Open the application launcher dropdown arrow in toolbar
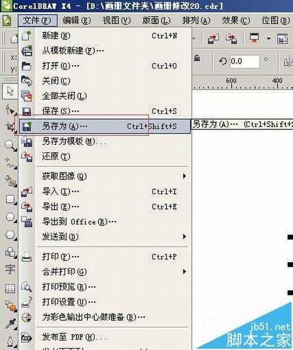Screen dimensions: 293x350 269,39
